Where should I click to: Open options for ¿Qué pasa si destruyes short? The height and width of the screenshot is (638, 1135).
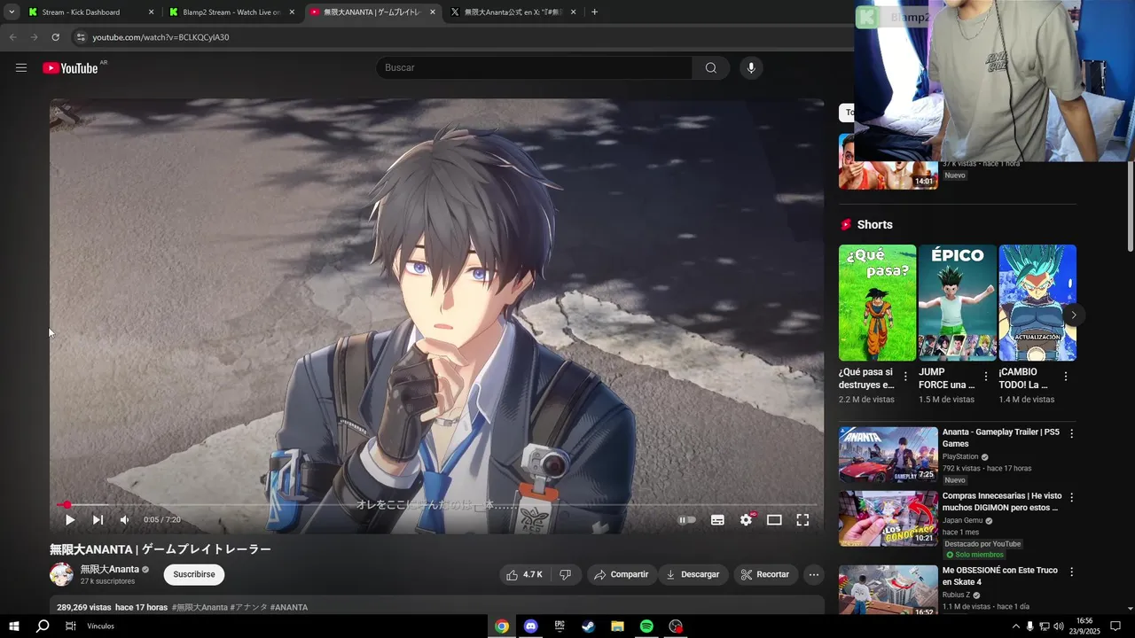[905, 377]
